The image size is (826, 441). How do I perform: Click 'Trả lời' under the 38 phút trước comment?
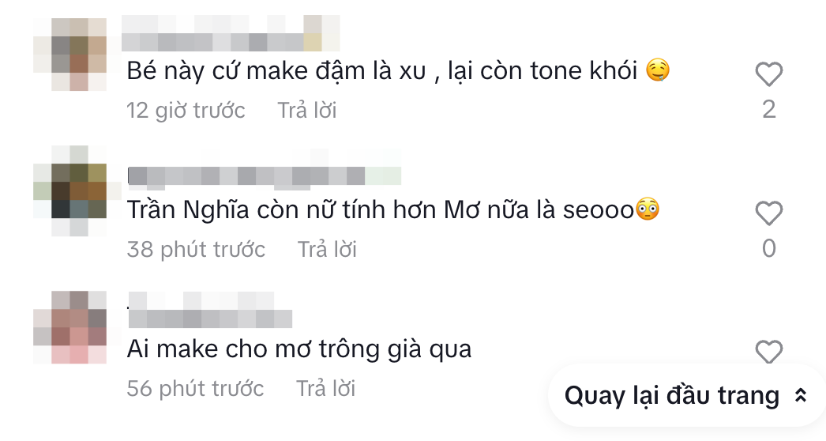coord(327,250)
